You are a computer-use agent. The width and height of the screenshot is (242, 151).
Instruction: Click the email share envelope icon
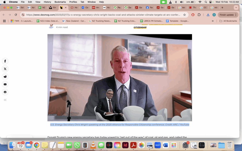click(5, 84)
